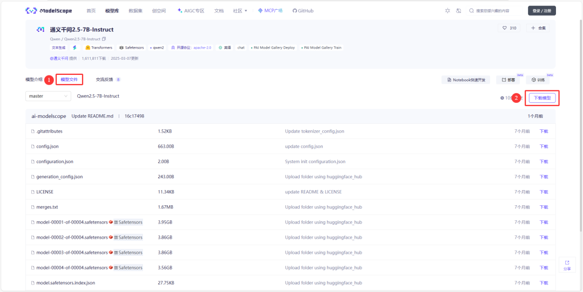Viewport: 583px width, 292px height.
Task: Copy model ID Qwen2.5-7B-Instruct icon
Action: coord(104,39)
